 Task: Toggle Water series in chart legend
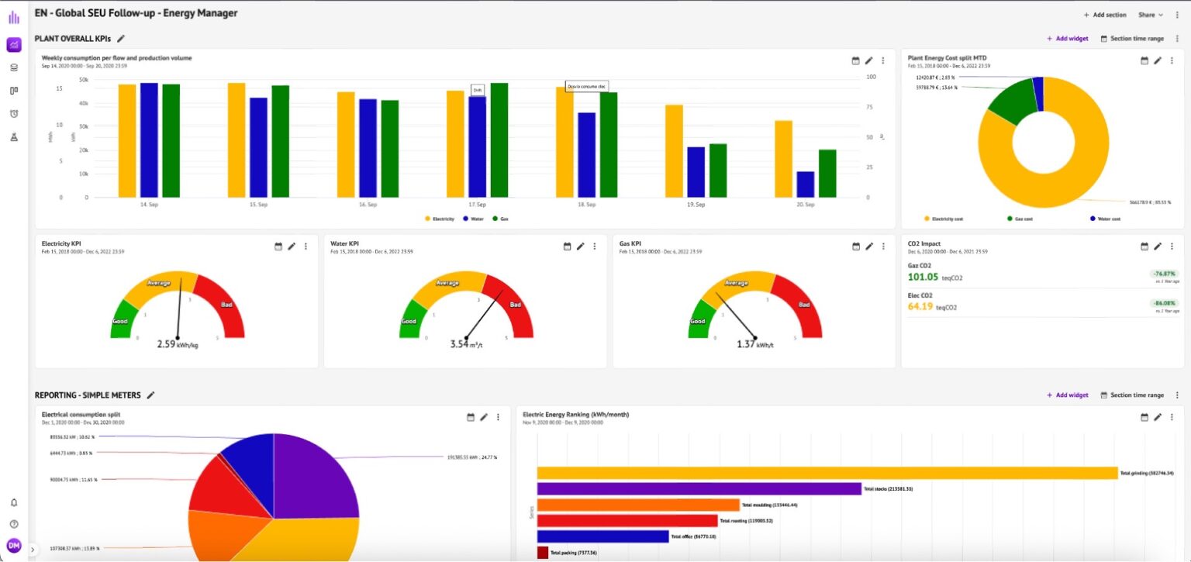click(472, 219)
